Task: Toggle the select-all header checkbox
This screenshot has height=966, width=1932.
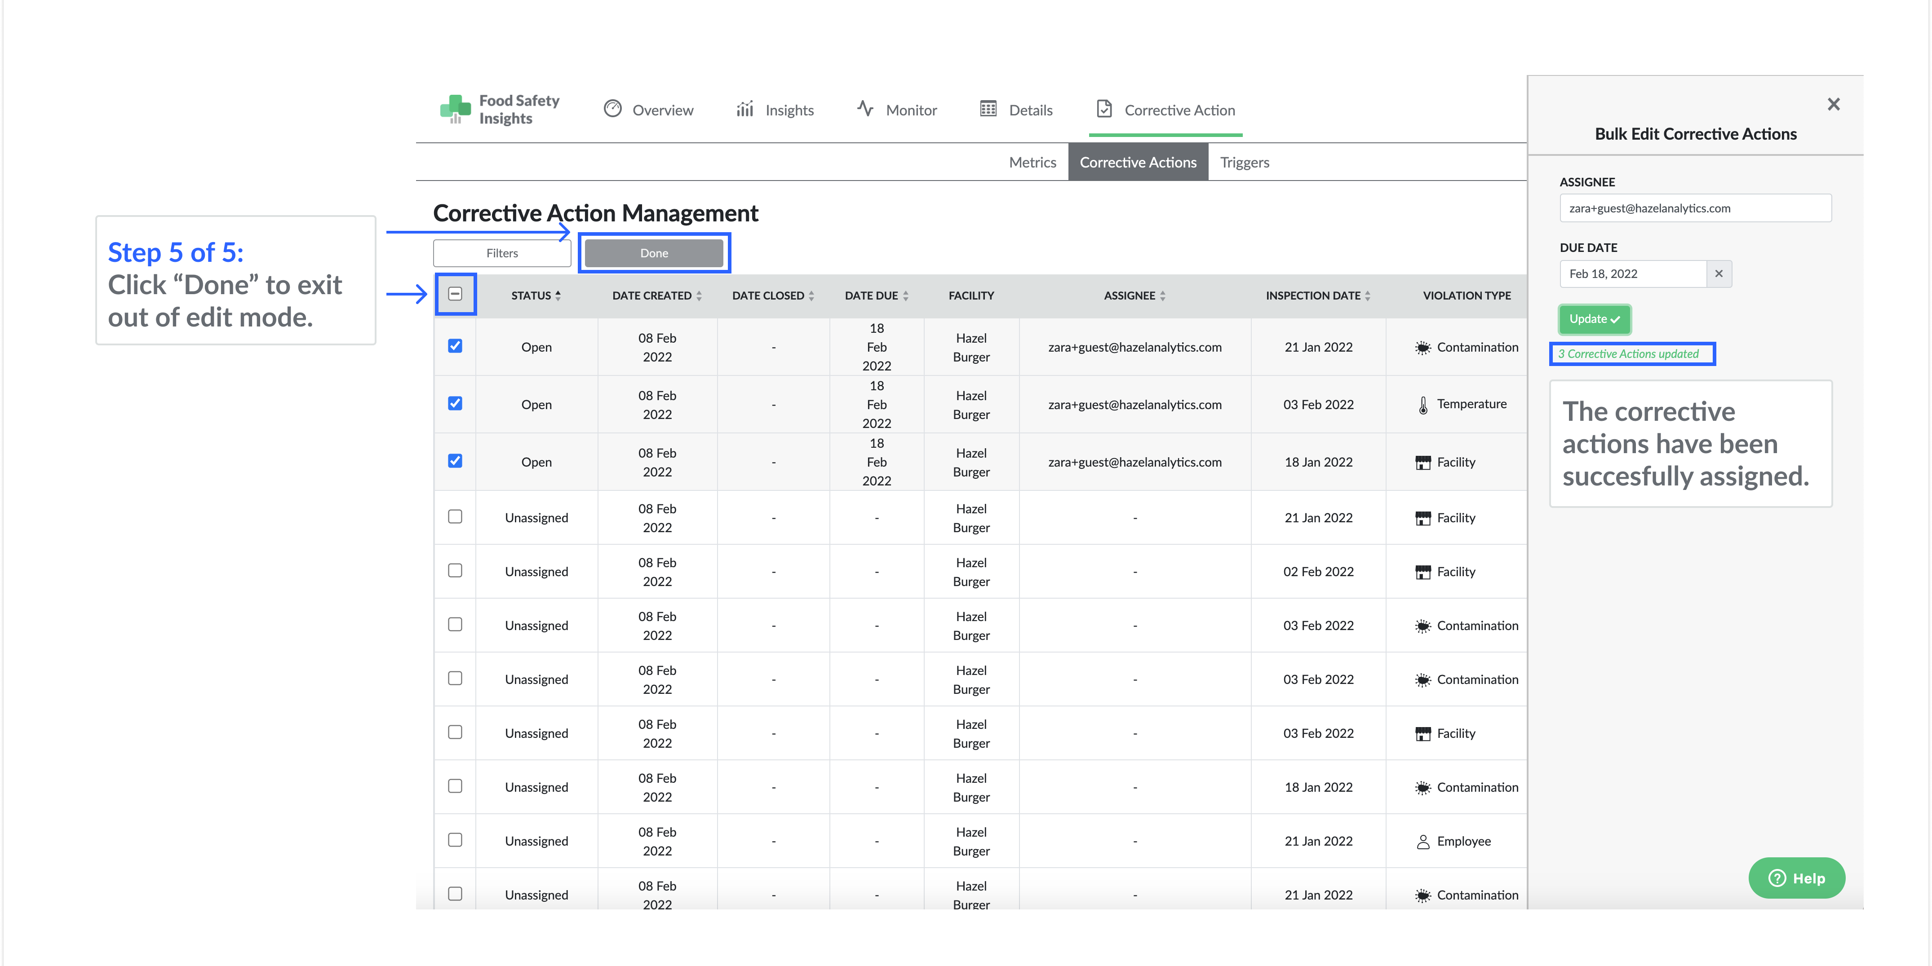Action: tap(455, 294)
